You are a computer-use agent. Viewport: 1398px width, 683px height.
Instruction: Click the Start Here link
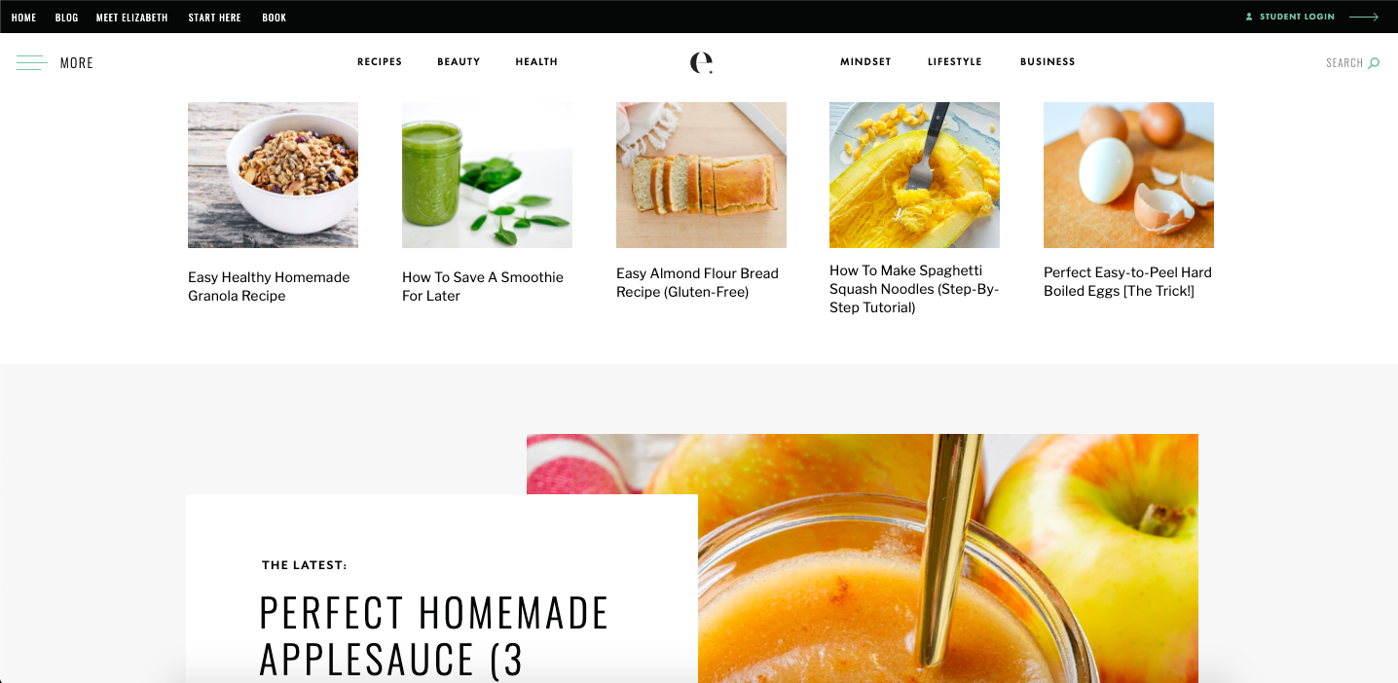(x=214, y=18)
